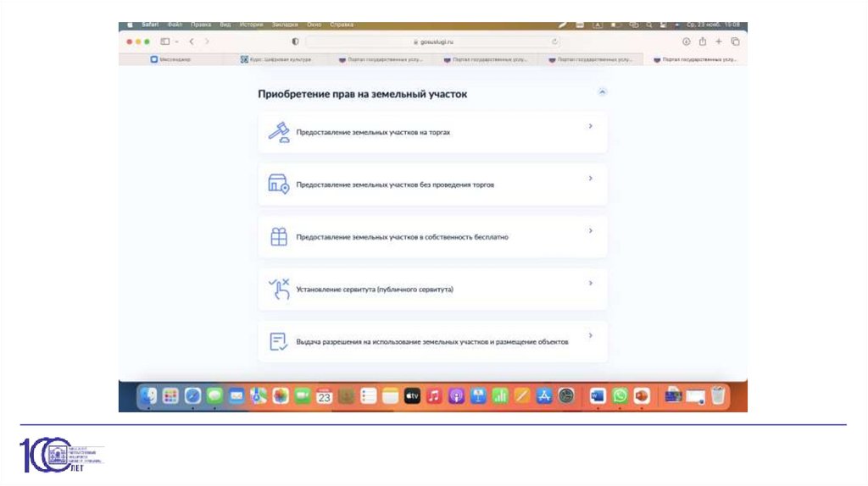Expand arrow for 'в собственность бесплатно' row
Screen dimensions: 868x486
(x=591, y=230)
